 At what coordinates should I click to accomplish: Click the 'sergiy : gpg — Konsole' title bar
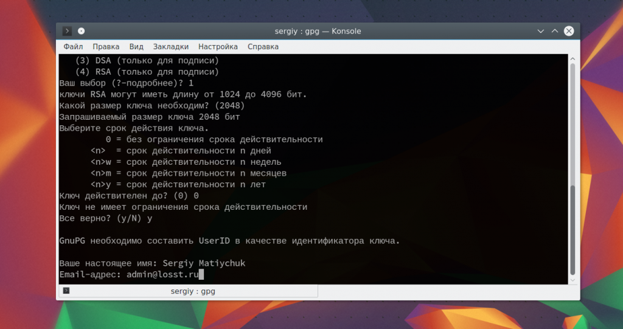318,31
